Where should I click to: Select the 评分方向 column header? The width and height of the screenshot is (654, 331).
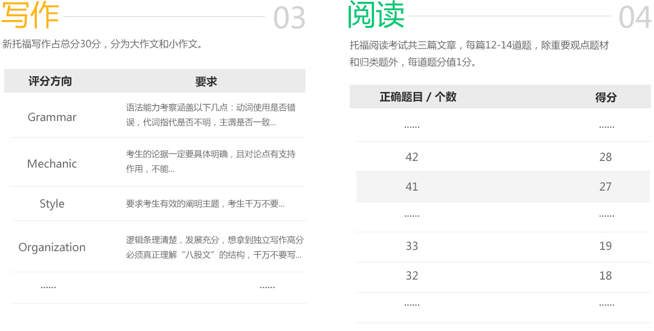pos(50,81)
